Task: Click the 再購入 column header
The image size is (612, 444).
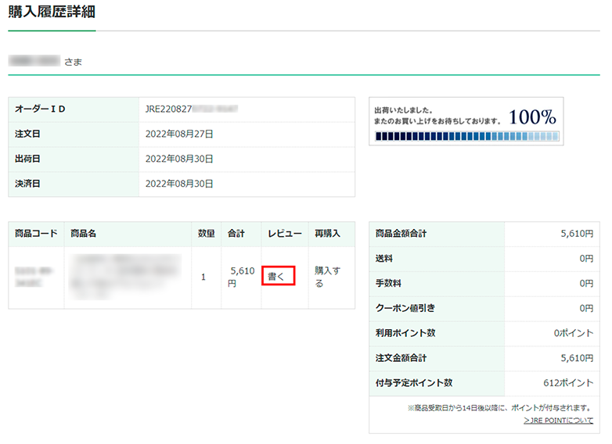Action: [327, 234]
